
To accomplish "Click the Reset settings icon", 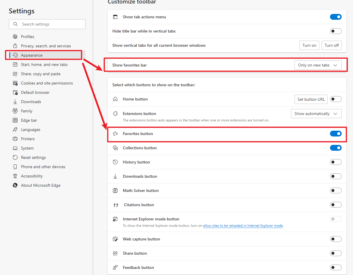I will click(15, 157).
